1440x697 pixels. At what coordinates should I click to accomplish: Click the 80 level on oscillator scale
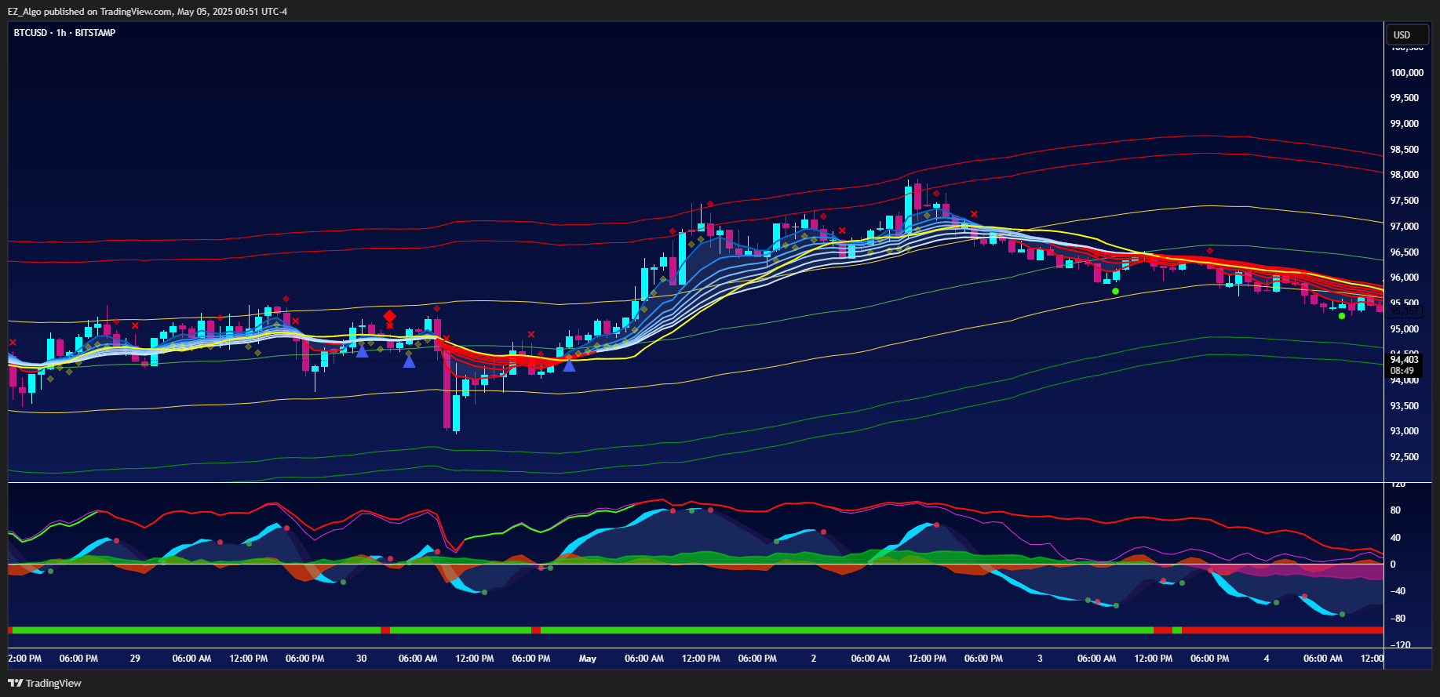(x=1394, y=510)
